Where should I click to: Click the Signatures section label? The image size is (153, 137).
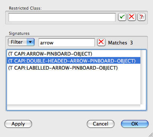coord(19,33)
